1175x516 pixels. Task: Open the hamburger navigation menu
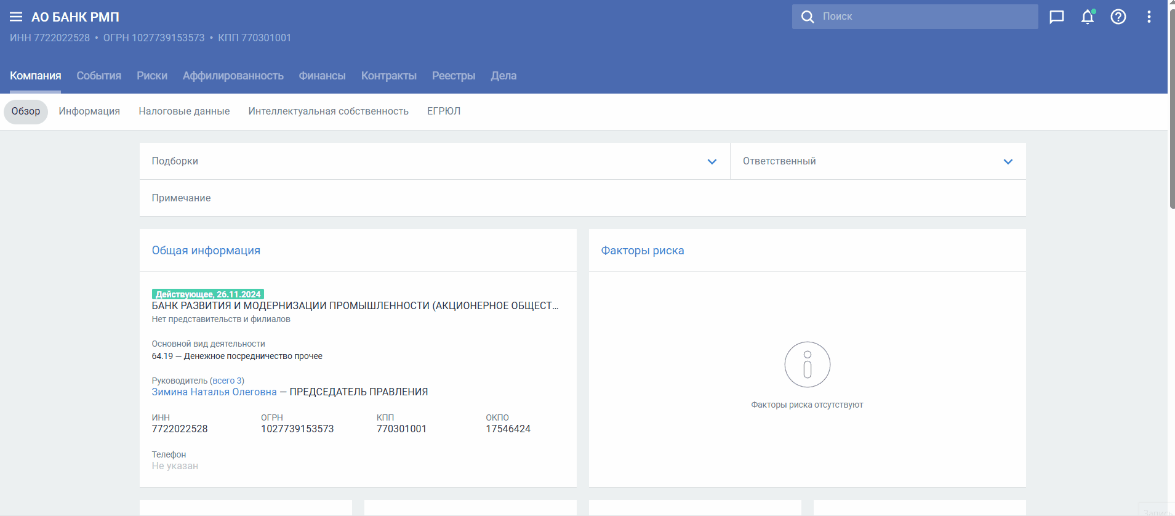[16, 17]
